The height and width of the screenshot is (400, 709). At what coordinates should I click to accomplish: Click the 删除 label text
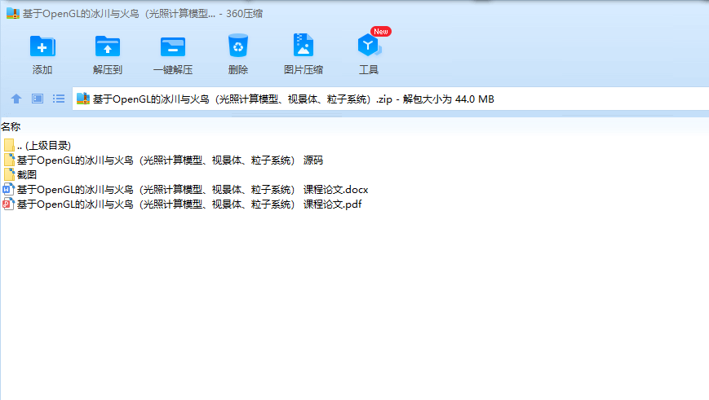238,70
